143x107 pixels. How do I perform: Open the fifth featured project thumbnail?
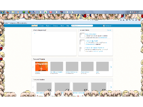[102, 66]
